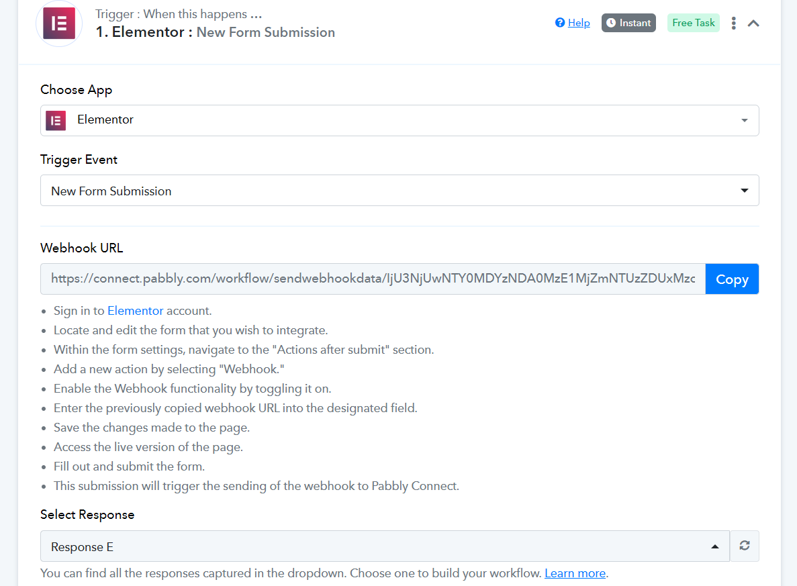Click the Elementor icon inside Choose App field
The height and width of the screenshot is (586, 797).
tap(56, 120)
